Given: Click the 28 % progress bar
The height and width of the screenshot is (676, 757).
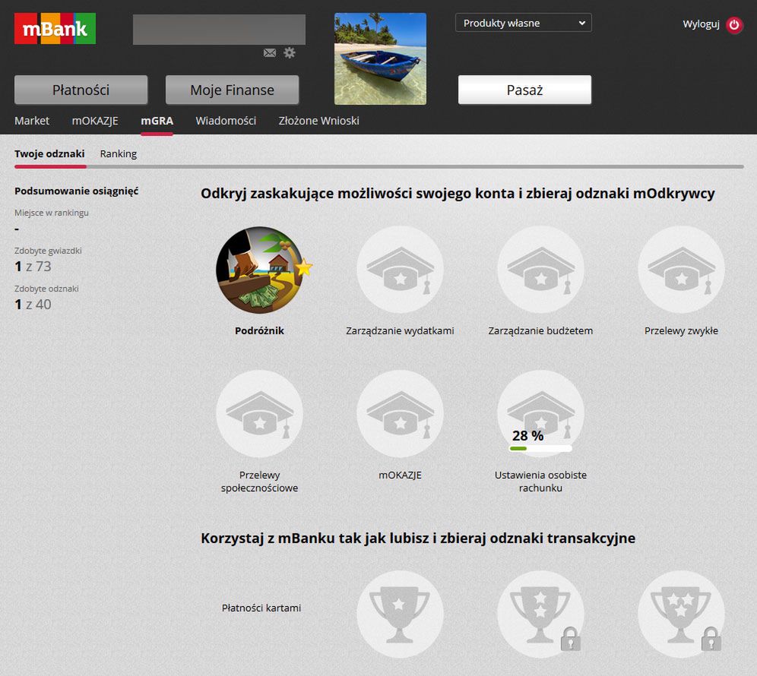Looking at the screenshot, I should click(540, 448).
